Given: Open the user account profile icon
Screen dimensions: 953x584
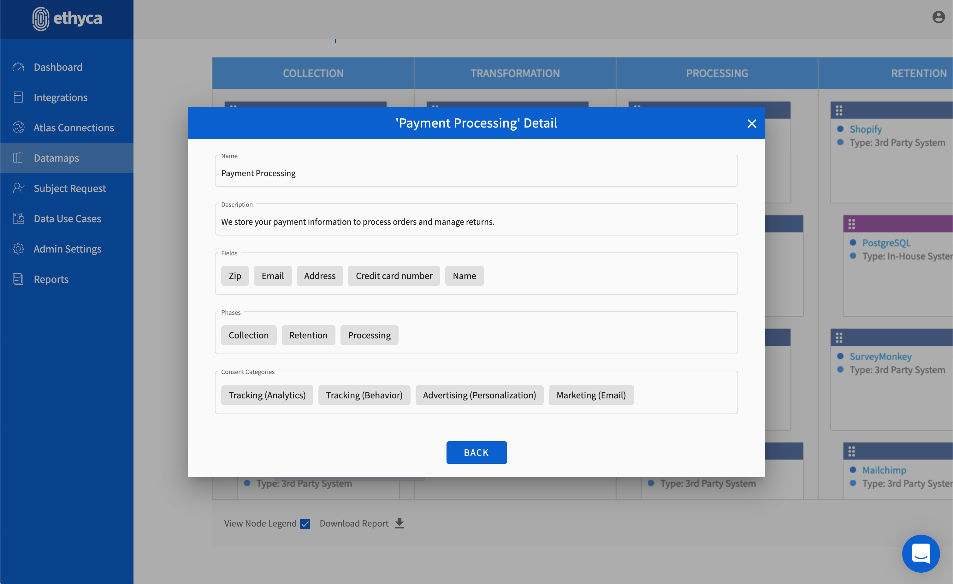Looking at the screenshot, I should pyautogui.click(x=938, y=17).
